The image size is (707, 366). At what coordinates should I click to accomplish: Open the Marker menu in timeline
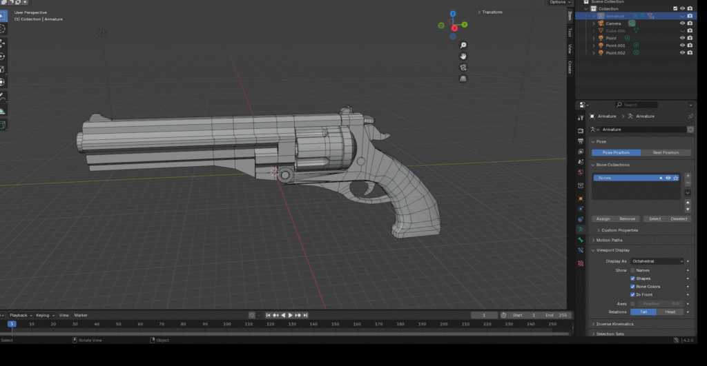pyautogui.click(x=81, y=315)
